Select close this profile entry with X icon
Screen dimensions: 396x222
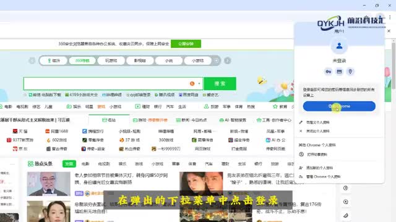[x=317, y=131]
